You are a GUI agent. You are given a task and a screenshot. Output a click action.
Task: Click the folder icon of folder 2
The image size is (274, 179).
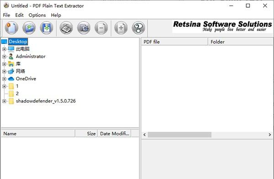[x=11, y=93]
